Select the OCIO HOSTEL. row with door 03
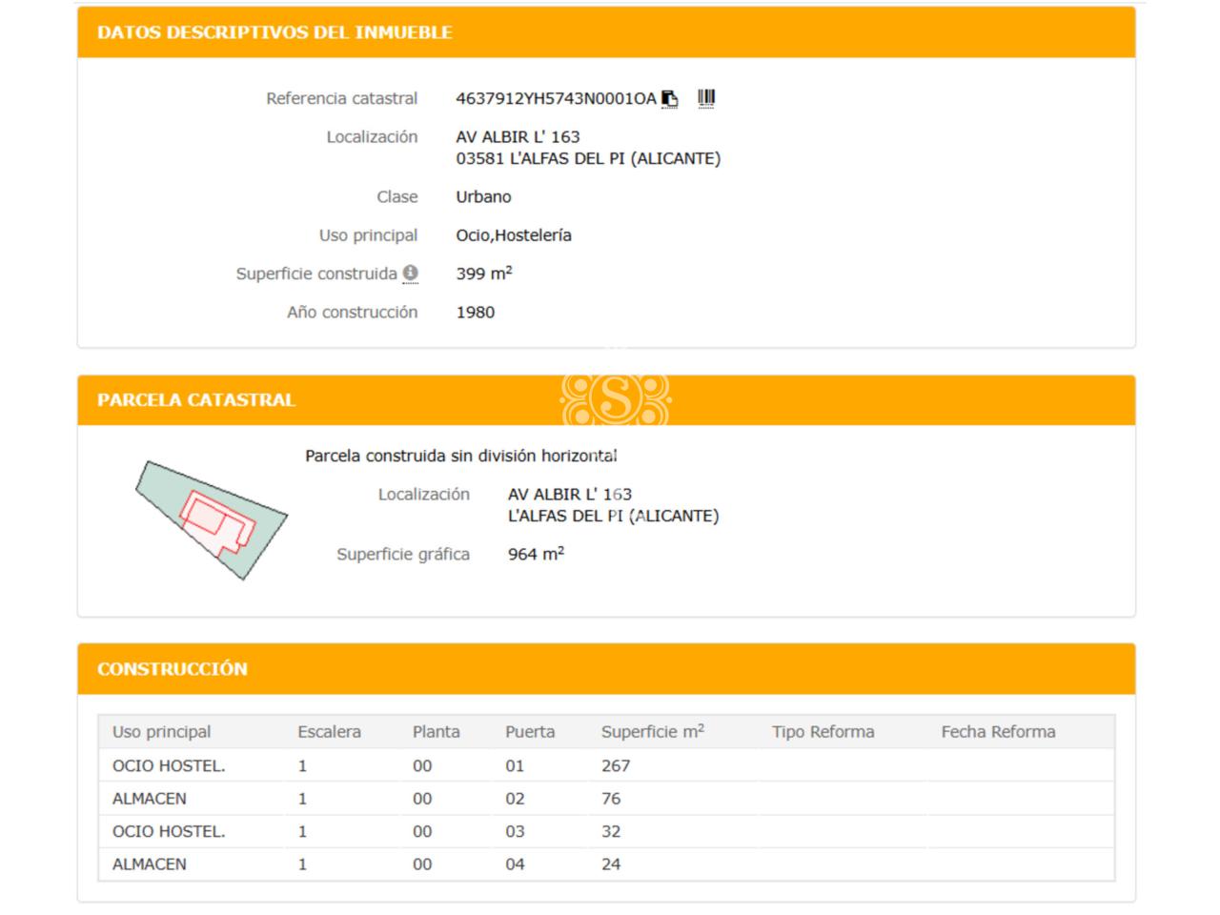1220x915 pixels. coord(169,831)
